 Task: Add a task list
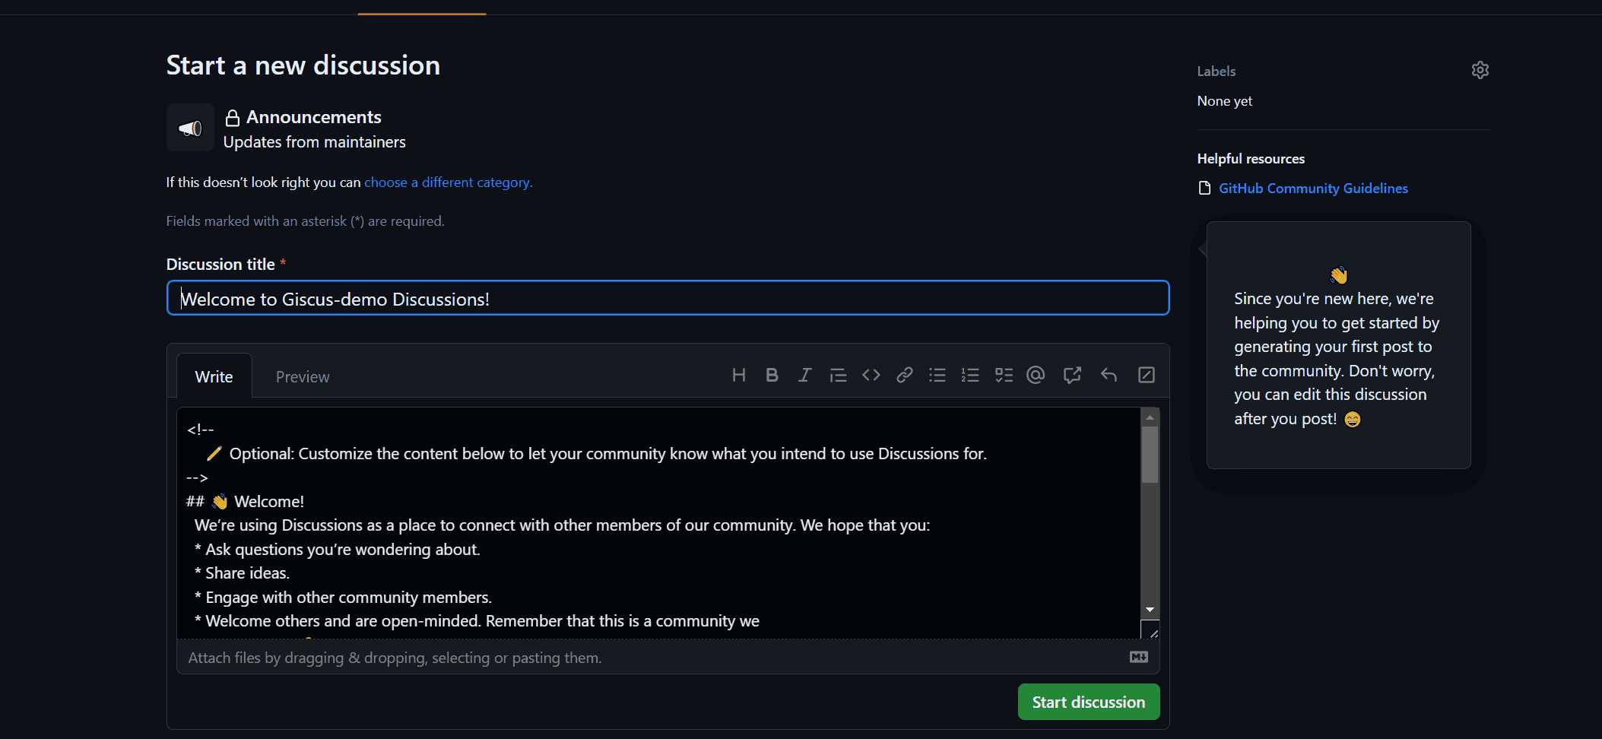tap(1004, 375)
